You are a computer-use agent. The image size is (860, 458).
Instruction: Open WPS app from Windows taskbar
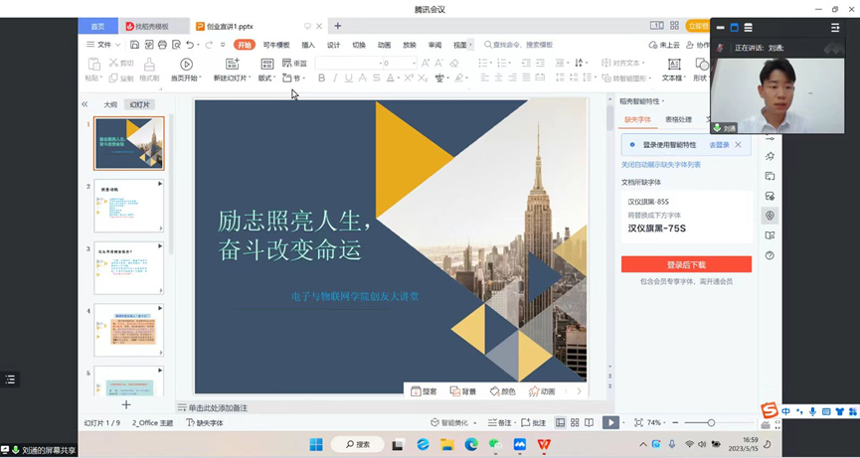pos(544,444)
